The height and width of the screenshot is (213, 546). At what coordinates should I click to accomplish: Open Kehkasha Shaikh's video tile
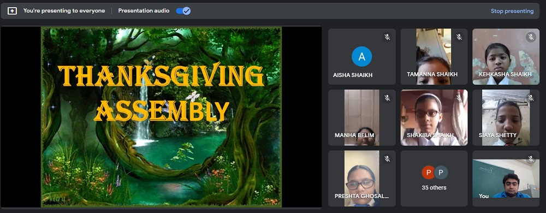(x=506, y=57)
